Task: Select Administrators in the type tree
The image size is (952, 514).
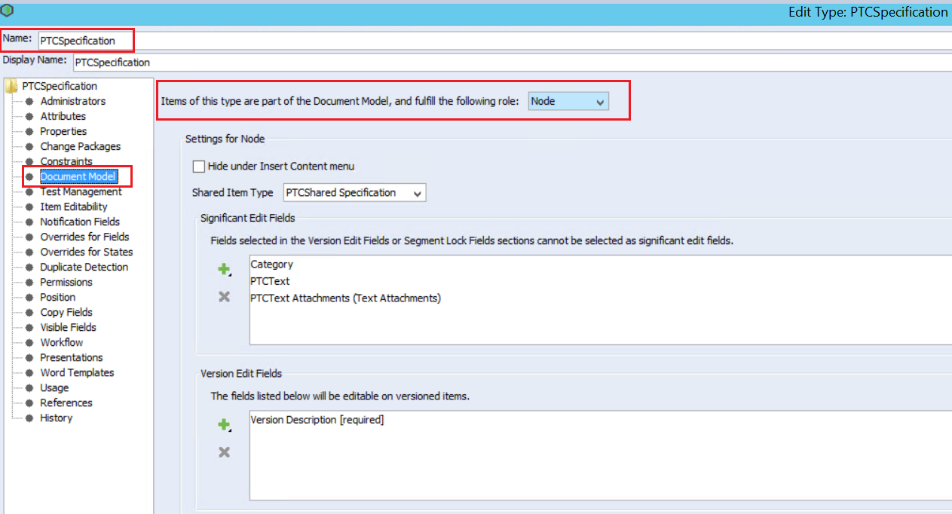Action: (72, 101)
